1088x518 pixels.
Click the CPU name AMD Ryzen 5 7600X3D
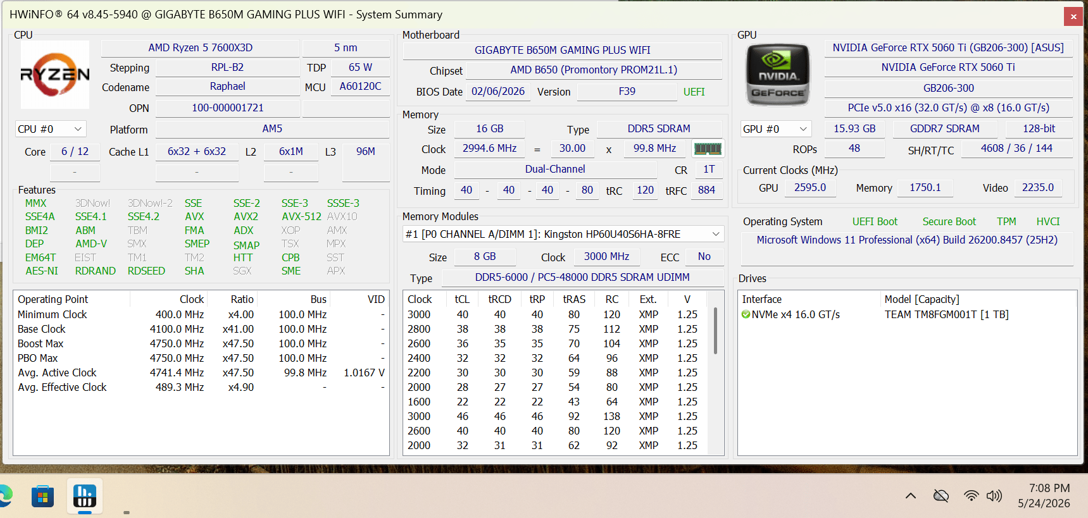click(x=200, y=48)
